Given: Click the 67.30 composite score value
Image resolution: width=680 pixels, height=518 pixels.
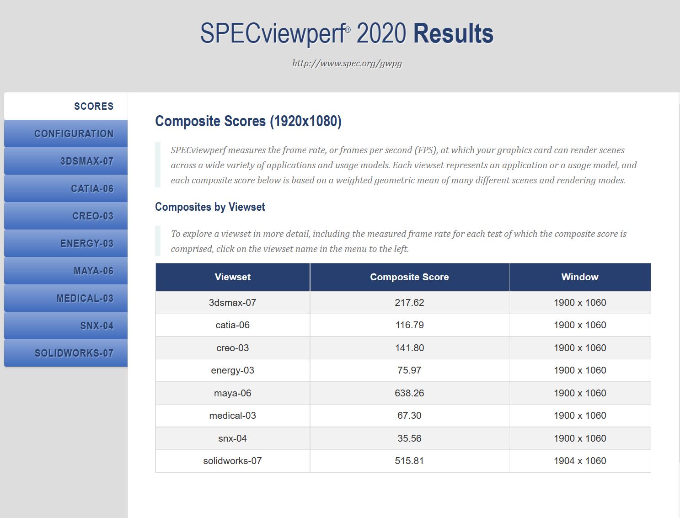Looking at the screenshot, I should [409, 416].
